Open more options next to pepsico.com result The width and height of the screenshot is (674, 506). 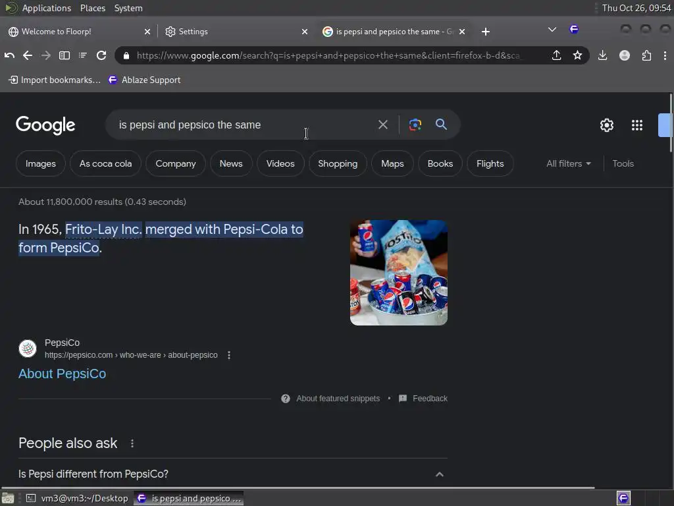tap(229, 355)
